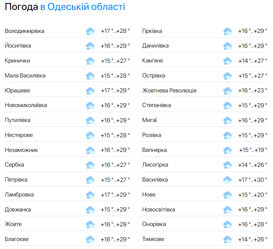Click the rain icon next to Сербка

click(x=90, y=165)
